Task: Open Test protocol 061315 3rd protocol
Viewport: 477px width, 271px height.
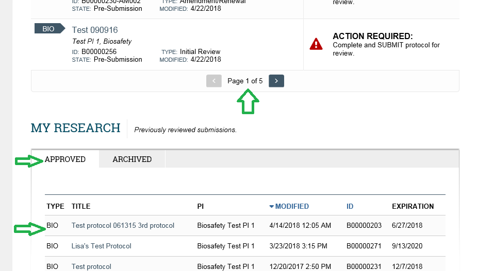Action: click(123, 225)
